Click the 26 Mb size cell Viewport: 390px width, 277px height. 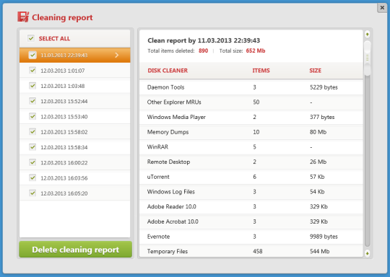click(x=318, y=162)
